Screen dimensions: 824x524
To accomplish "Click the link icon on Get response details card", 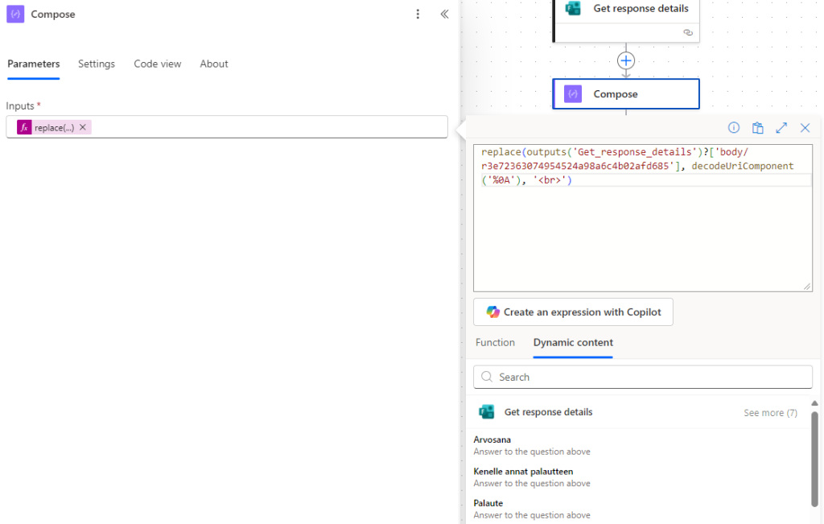I will click(687, 33).
